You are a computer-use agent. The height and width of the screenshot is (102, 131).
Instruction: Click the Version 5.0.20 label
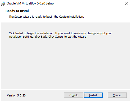[x=16, y=95]
